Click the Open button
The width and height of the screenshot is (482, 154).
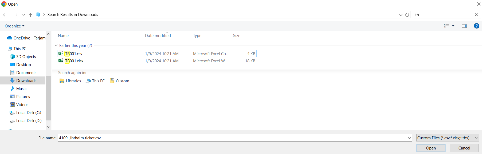(431, 148)
